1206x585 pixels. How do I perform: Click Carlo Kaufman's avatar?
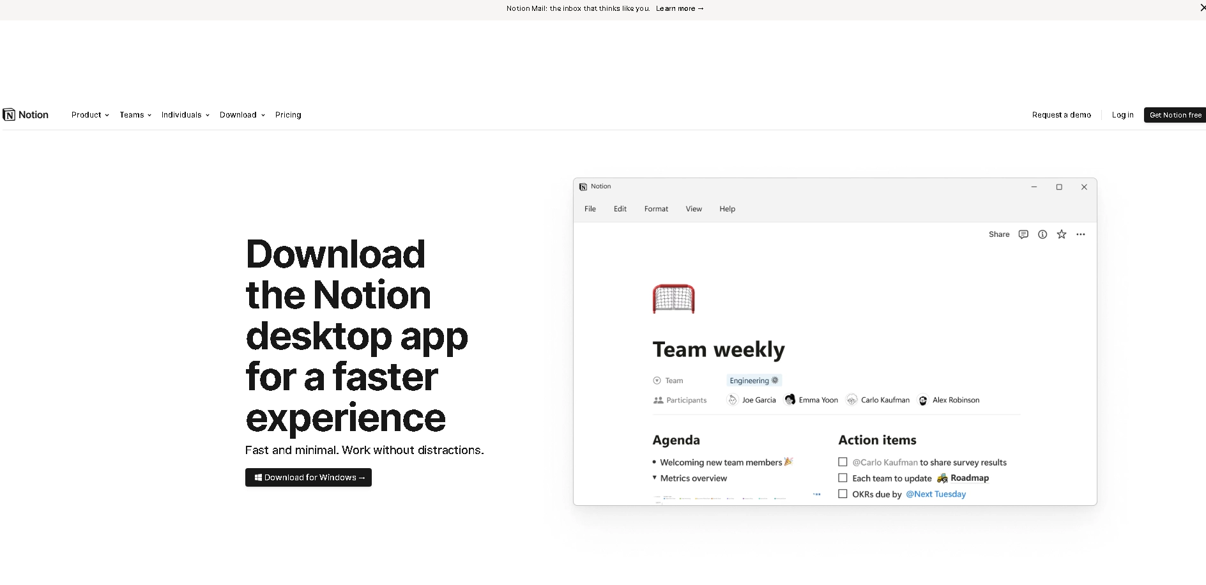851,400
